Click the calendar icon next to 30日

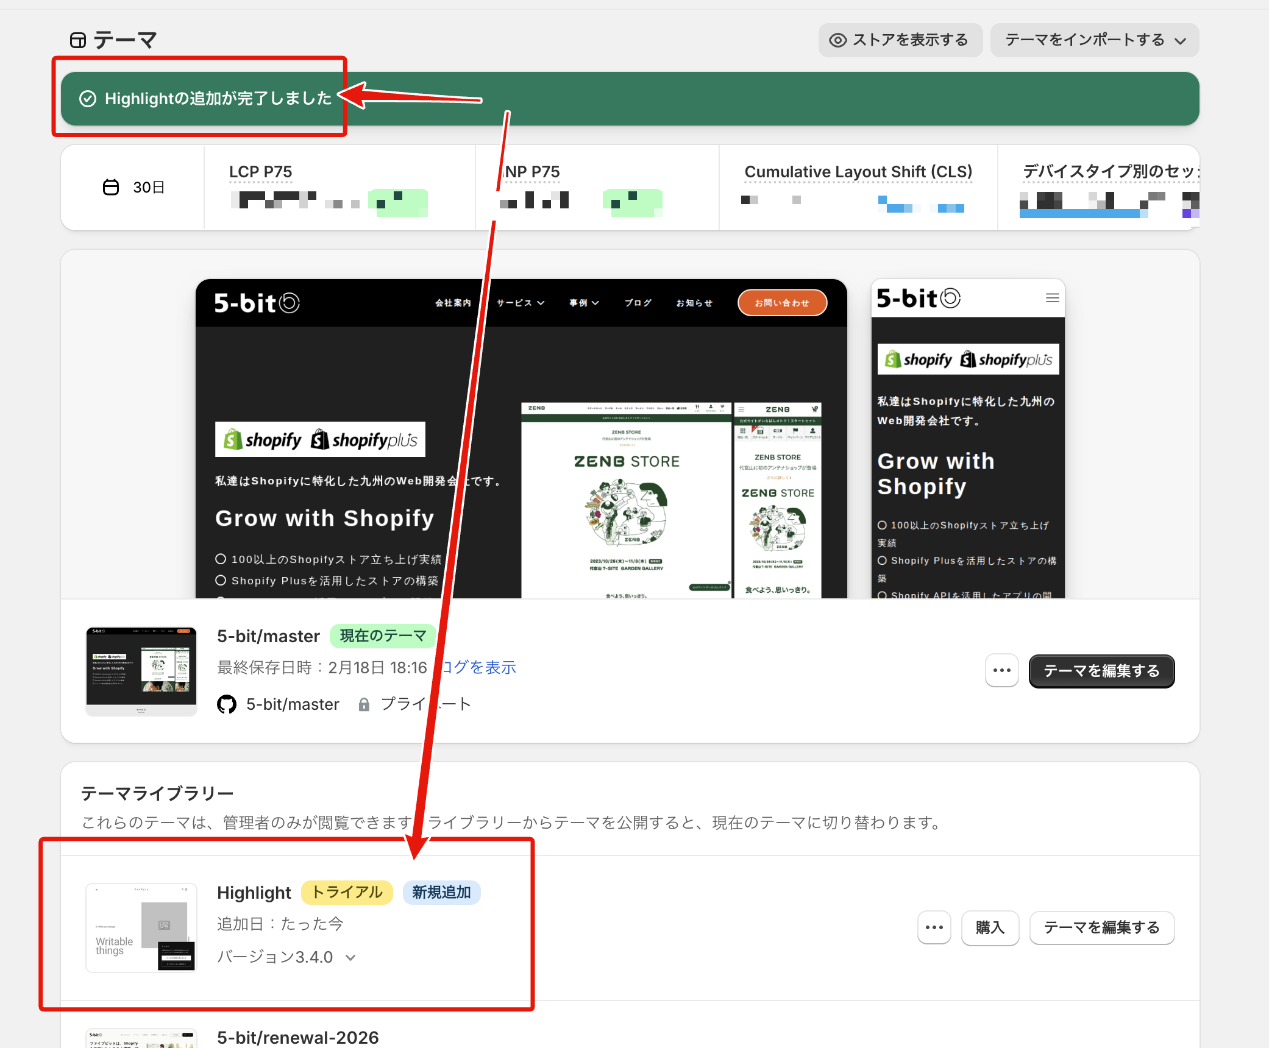coord(111,188)
